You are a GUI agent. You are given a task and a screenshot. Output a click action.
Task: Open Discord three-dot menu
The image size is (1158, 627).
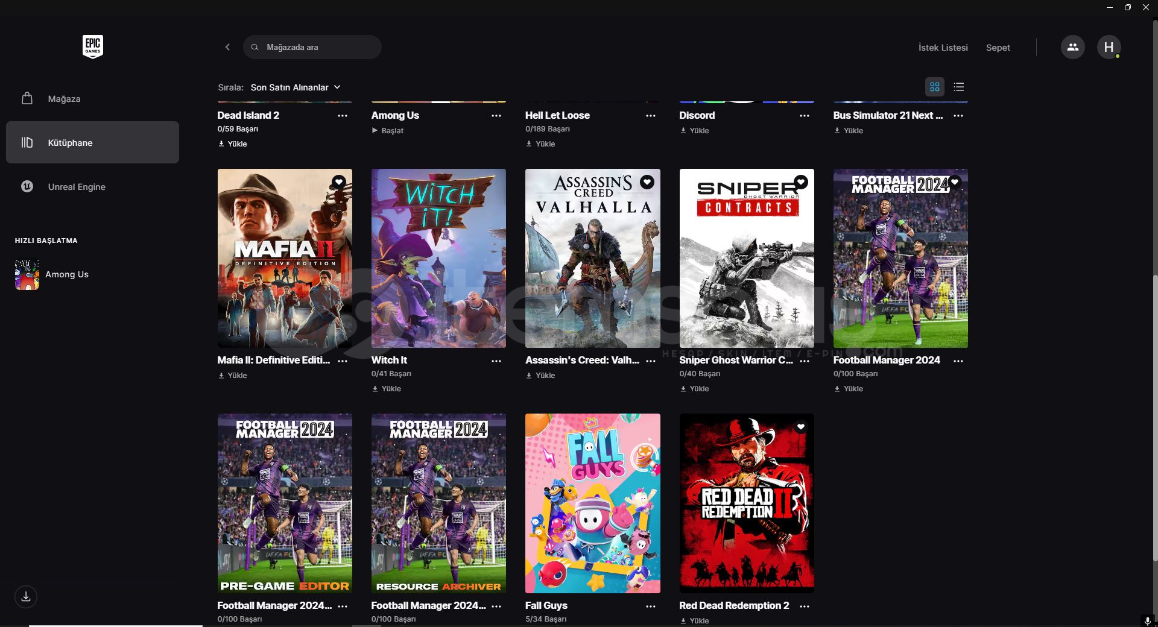(805, 116)
